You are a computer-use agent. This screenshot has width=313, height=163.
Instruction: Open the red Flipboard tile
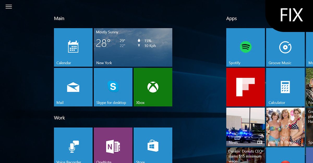[245, 87]
